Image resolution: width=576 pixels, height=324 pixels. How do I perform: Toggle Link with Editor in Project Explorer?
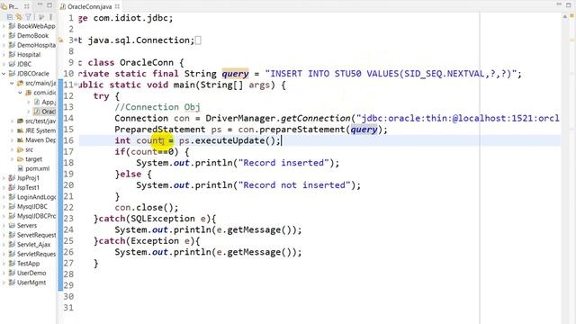(19, 17)
